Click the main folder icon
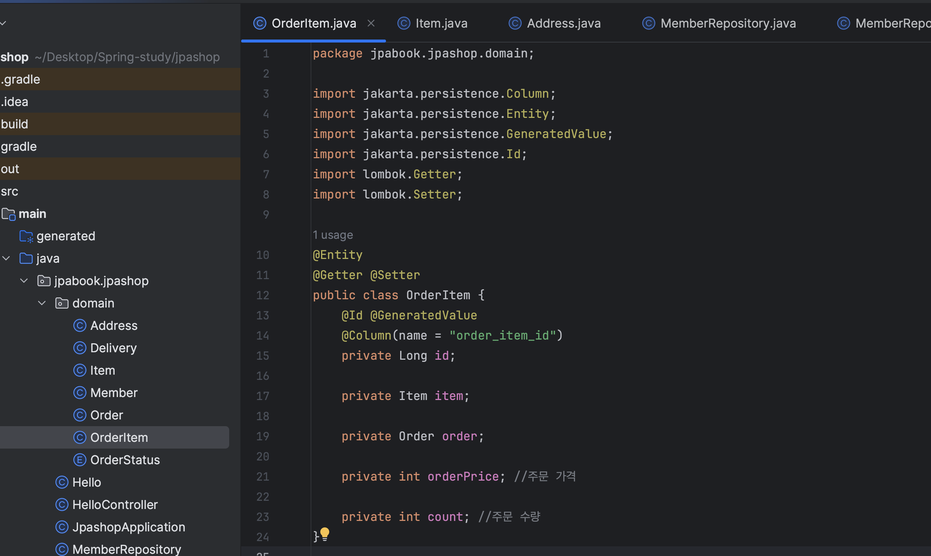Image resolution: width=931 pixels, height=556 pixels. point(8,214)
